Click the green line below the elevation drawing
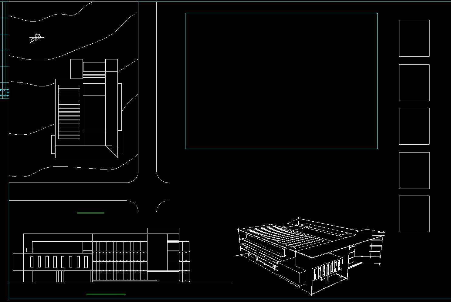Viewport: 451px width, 302px height. [x=106, y=294]
